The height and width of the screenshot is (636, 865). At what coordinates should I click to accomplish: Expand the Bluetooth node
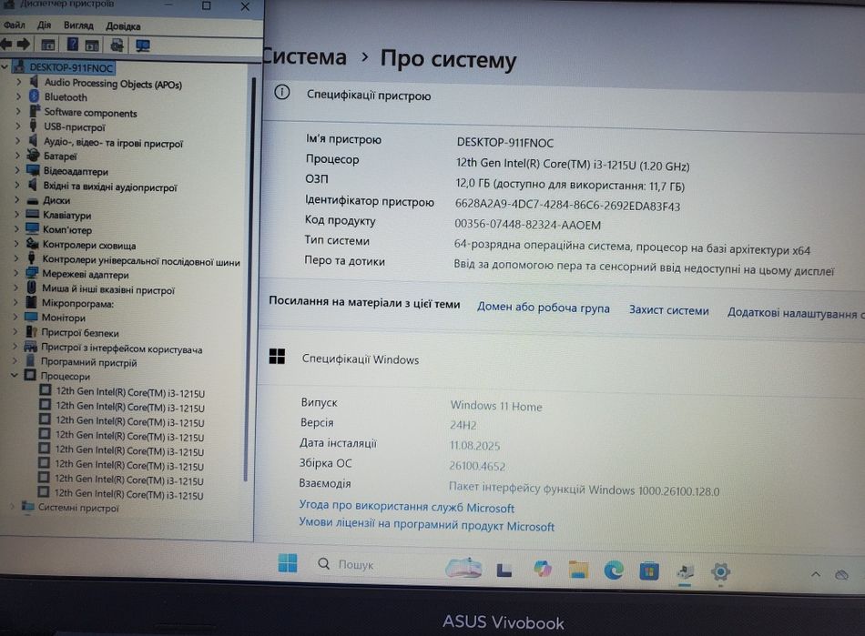pos(19,96)
